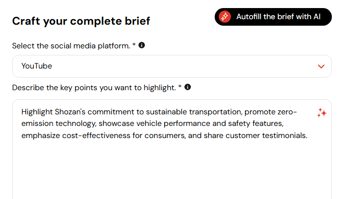The height and width of the screenshot is (199, 344).
Task: Click the required asterisk after "platform." label
Action: click(x=134, y=45)
